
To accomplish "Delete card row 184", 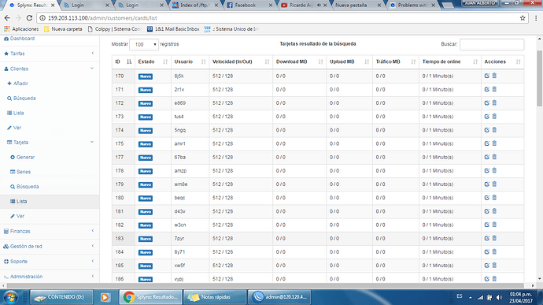I will click(x=494, y=251).
